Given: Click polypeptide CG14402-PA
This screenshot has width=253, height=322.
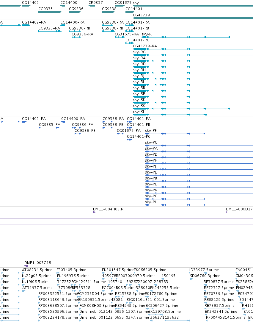Looking at the screenshot, I should [34, 119].
